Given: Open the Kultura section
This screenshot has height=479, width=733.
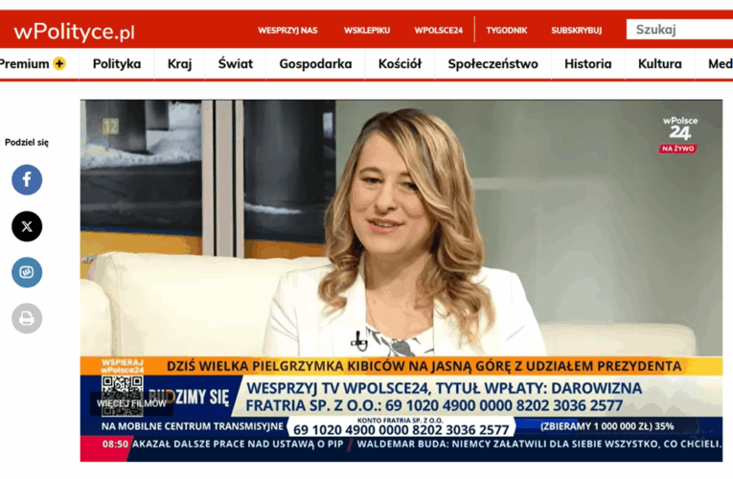Looking at the screenshot, I should pyautogui.click(x=659, y=63).
